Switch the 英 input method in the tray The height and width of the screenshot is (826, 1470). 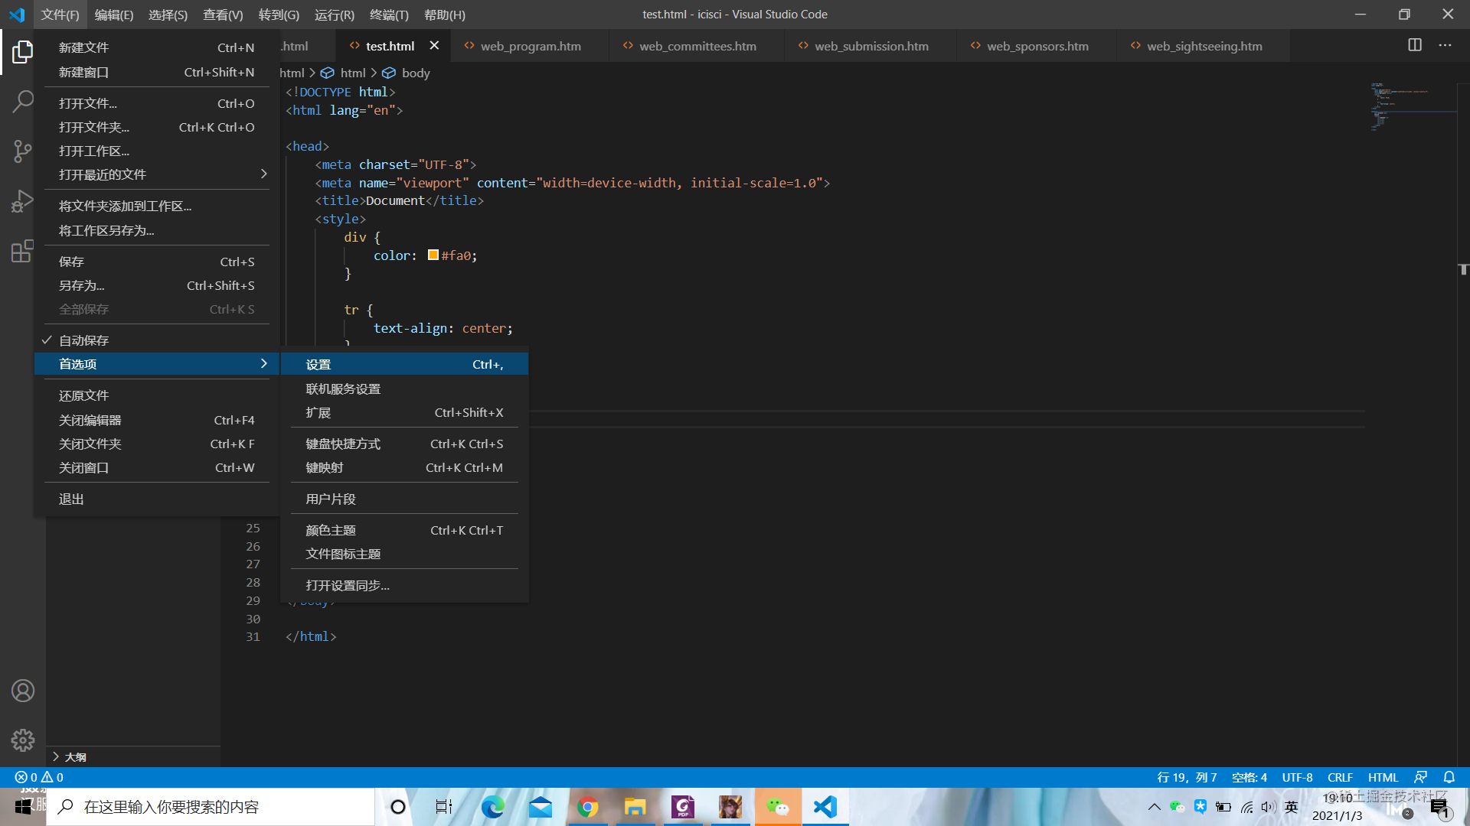pyautogui.click(x=1291, y=806)
